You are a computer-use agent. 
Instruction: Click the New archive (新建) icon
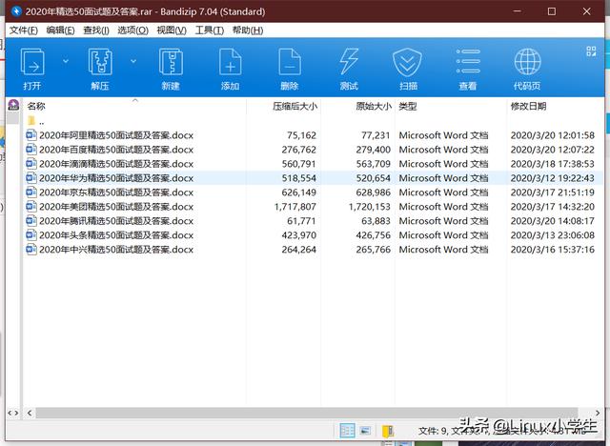click(171, 62)
